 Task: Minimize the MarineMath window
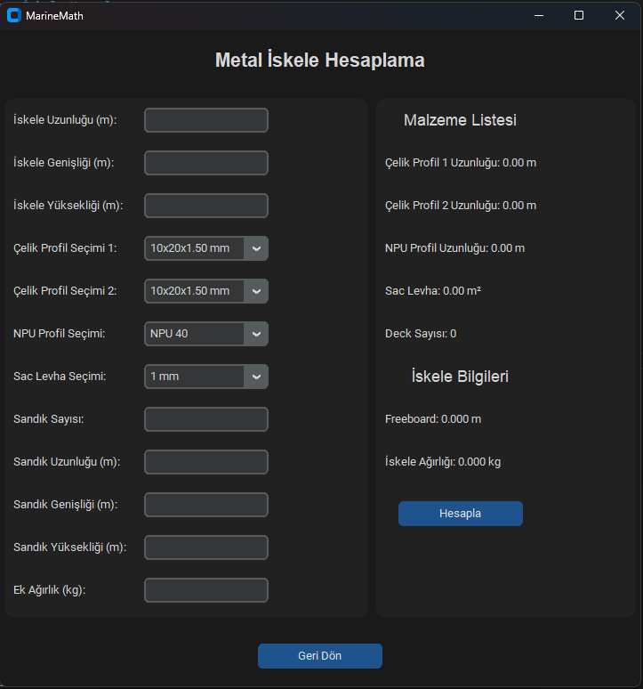pos(539,15)
